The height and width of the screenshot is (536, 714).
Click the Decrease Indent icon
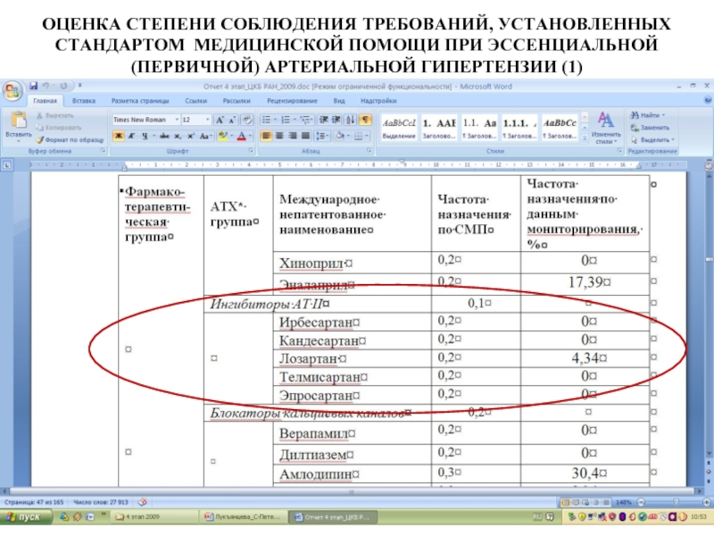pyautogui.click(x=324, y=120)
